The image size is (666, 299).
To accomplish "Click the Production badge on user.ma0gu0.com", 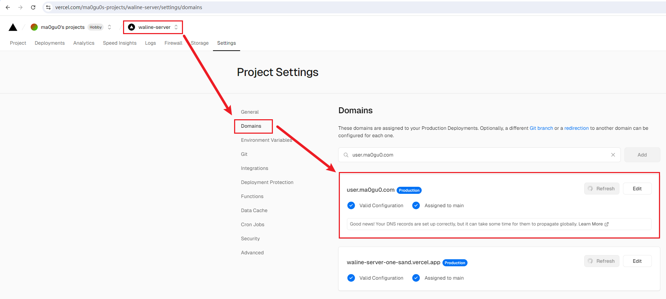I will click(409, 190).
